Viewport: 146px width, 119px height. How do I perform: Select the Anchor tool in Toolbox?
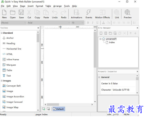[8, 38]
